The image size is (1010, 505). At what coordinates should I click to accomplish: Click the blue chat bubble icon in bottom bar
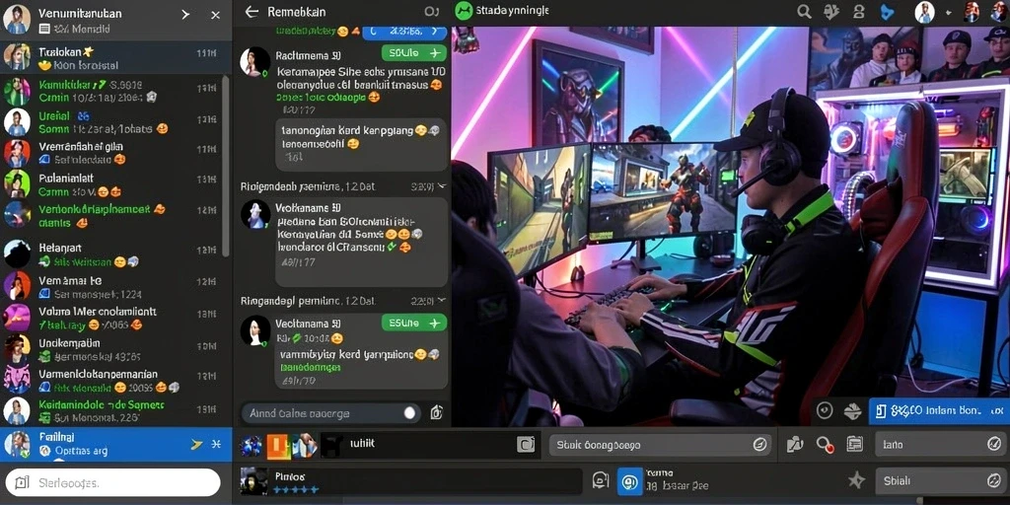pos(630,481)
